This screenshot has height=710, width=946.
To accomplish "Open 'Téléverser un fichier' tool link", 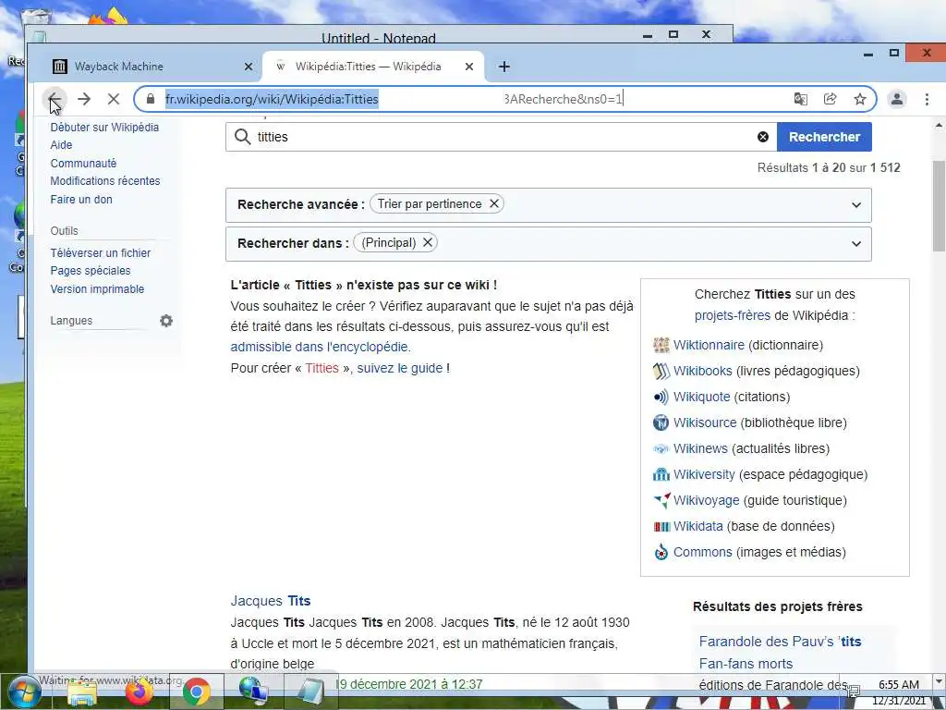I will pyautogui.click(x=100, y=253).
